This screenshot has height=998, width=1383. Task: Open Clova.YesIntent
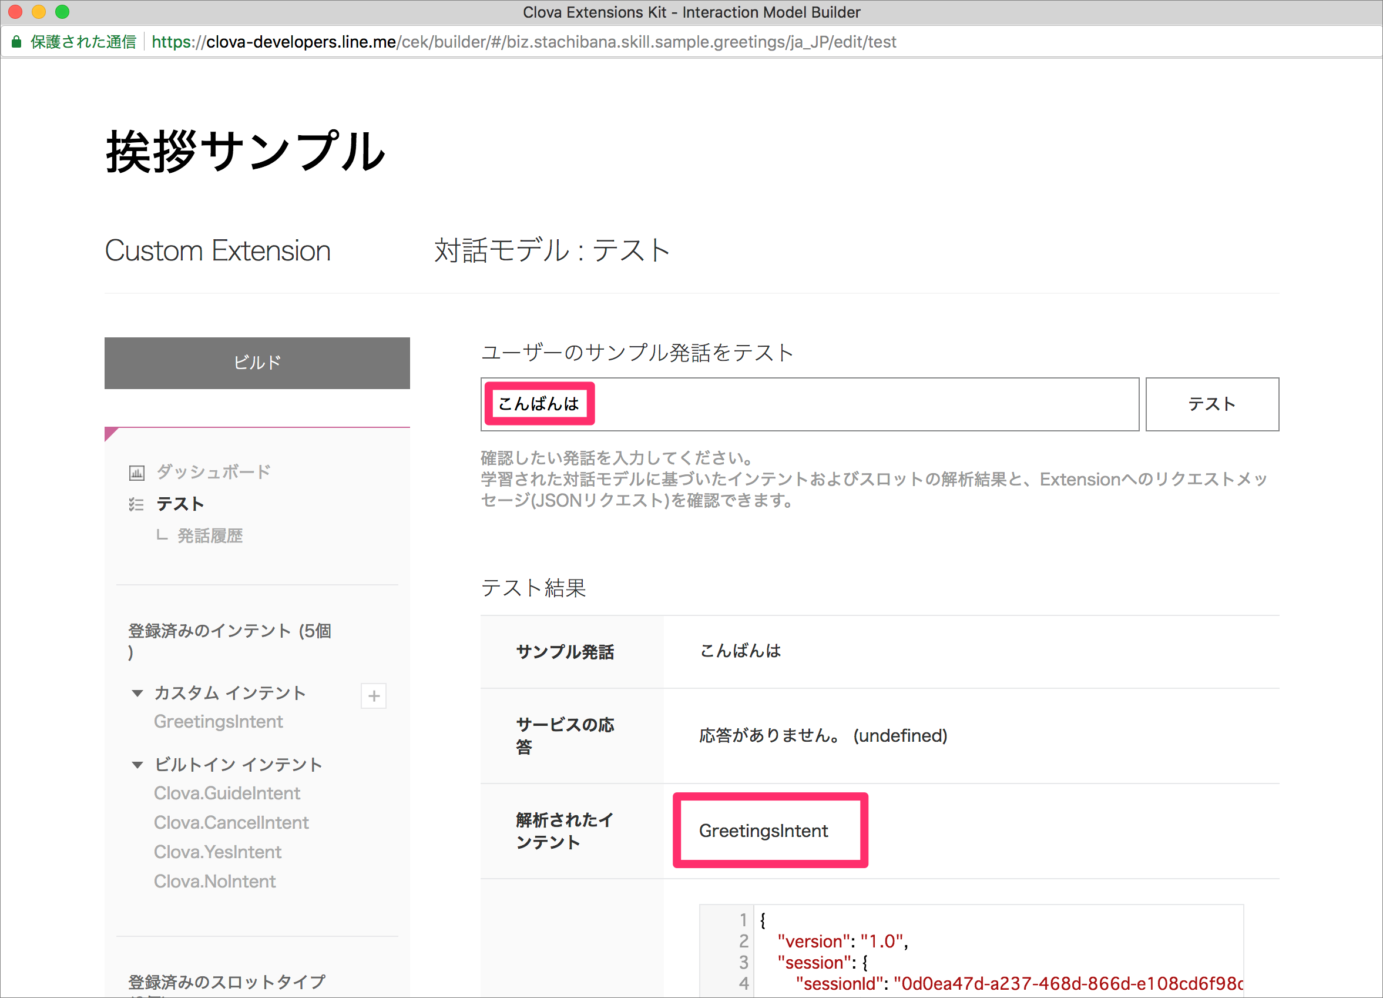218,852
